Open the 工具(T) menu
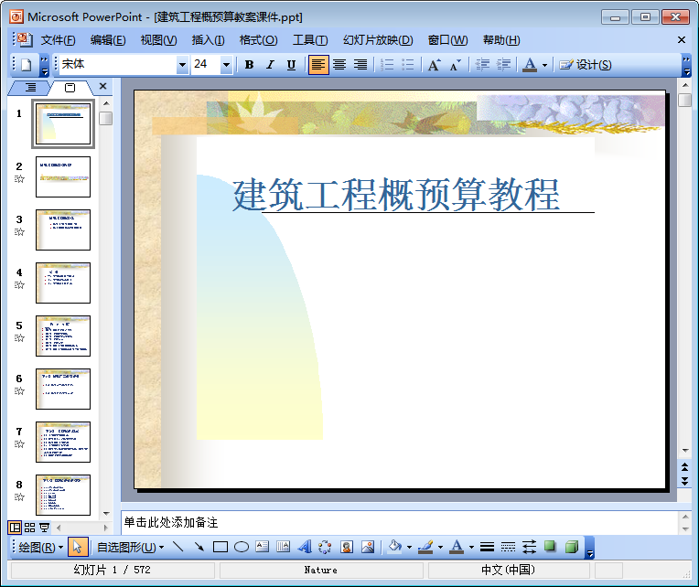The height and width of the screenshot is (587, 699). [x=310, y=40]
